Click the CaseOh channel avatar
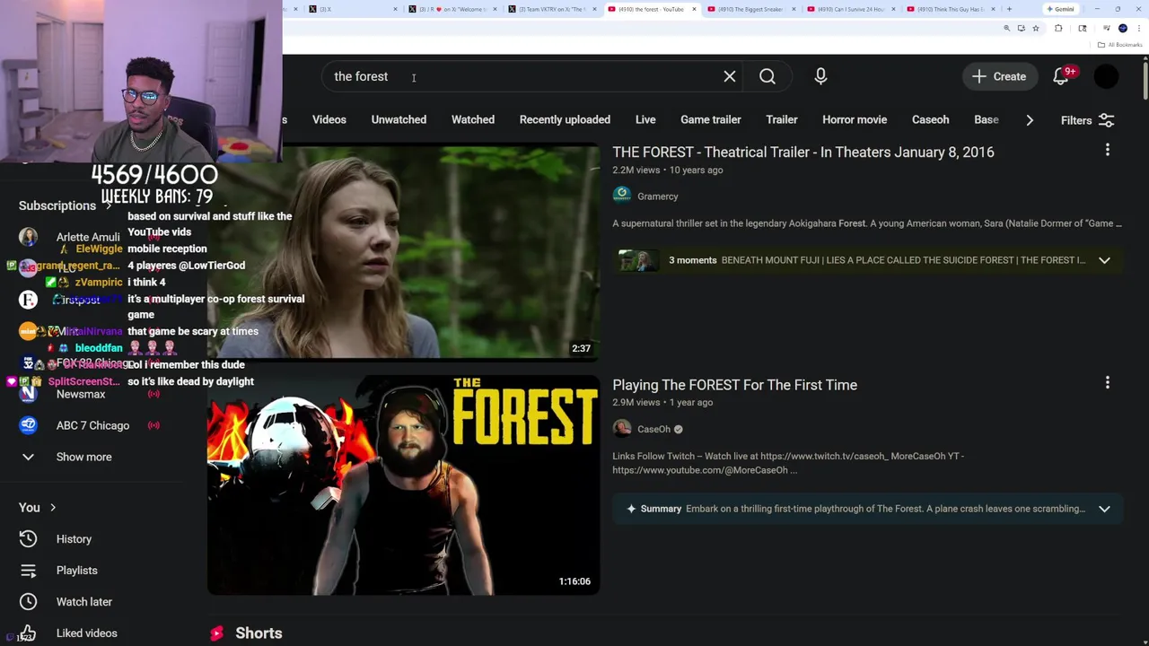The image size is (1149, 646). tap(622, 429)
